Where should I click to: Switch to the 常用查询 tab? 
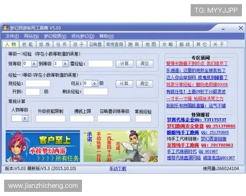[x=115, y=45]
